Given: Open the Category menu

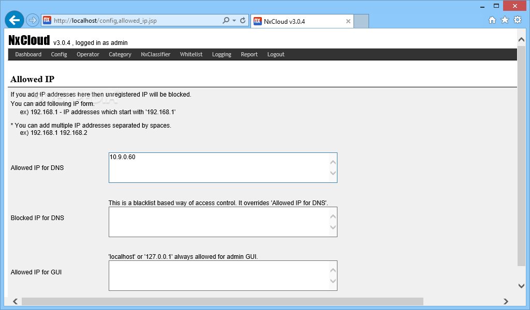Looking at the screenshot, I should 120,54.
